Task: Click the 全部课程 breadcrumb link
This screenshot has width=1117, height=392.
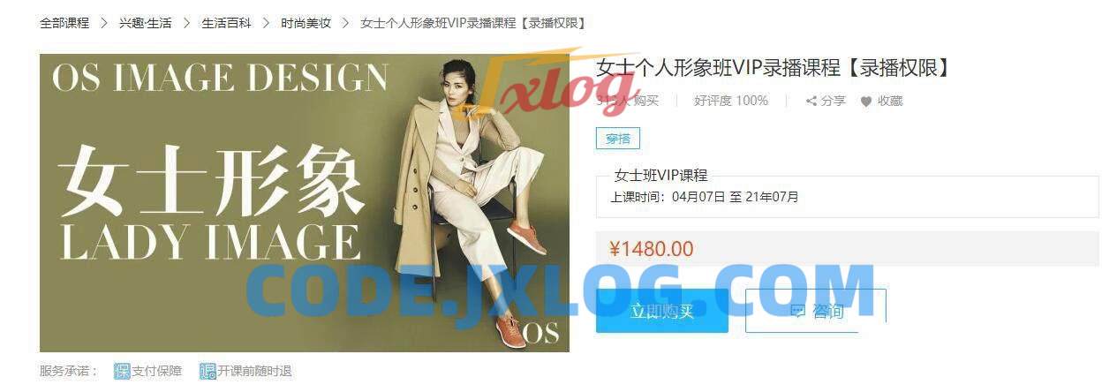Action: (x=64, y=23)
